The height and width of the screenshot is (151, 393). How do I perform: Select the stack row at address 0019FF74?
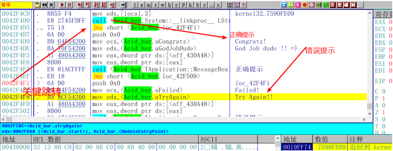(x=337, y=147)
